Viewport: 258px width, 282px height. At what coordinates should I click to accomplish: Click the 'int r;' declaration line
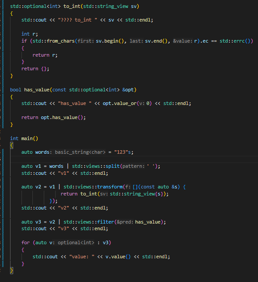(30, 34)
